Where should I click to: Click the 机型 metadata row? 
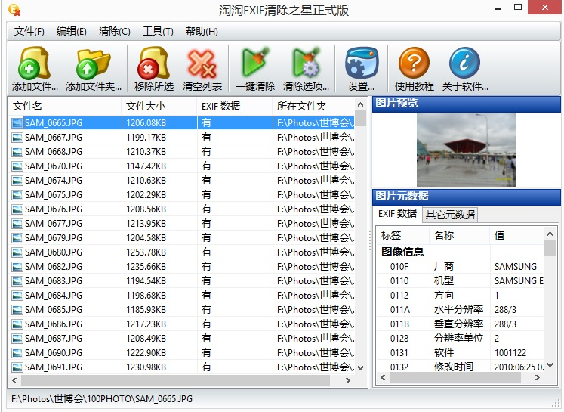(461, 281)
